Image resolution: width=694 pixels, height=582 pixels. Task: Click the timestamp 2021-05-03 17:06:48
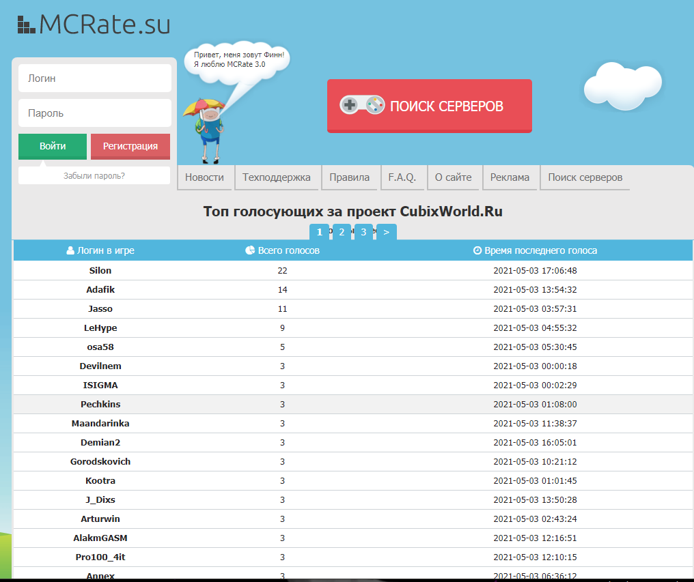(x=535, y=271)
